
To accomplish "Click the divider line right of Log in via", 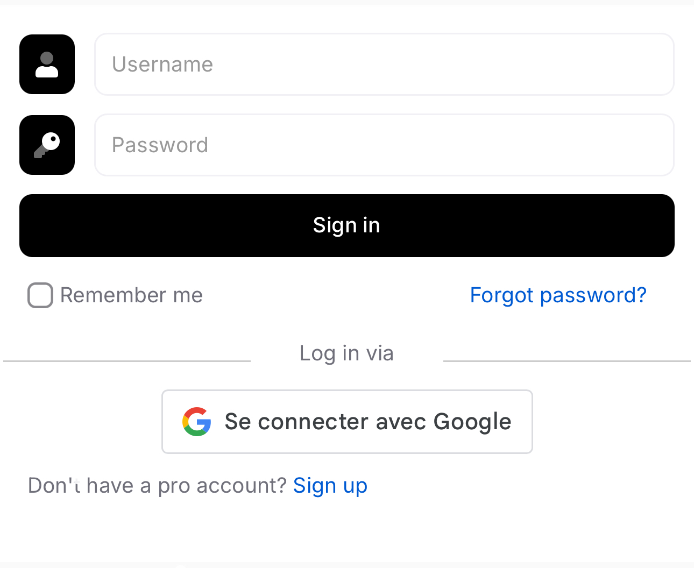I will pos(566,361).
